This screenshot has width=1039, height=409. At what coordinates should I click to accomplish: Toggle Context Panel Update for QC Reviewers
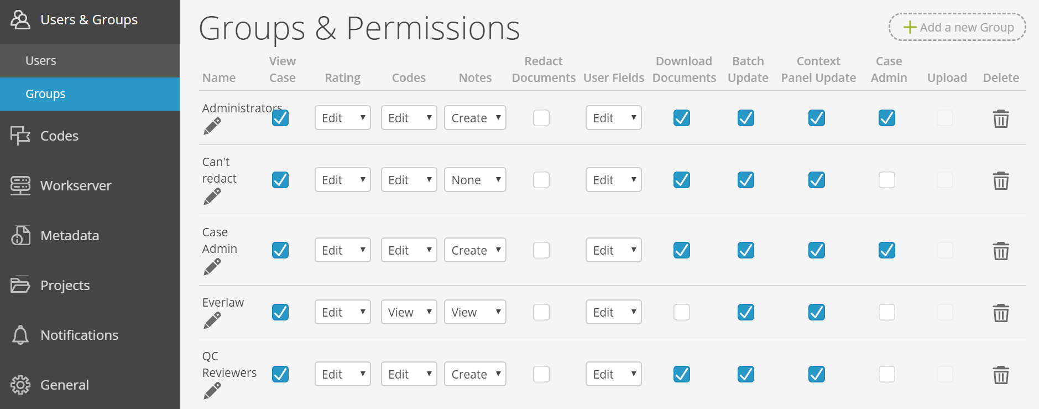click(817, 374)
